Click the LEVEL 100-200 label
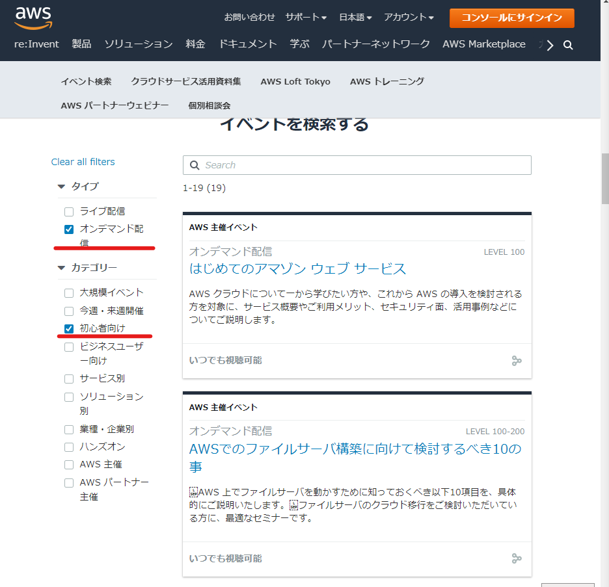Viewport: 609px width, 587px height. pos(495,432)
